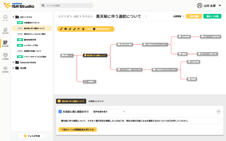Image resolution: width=226 pixels, height=141 pixels.
Task: Click the user avatar icon for 山田 太郎
Action: (x=200, y=5)
